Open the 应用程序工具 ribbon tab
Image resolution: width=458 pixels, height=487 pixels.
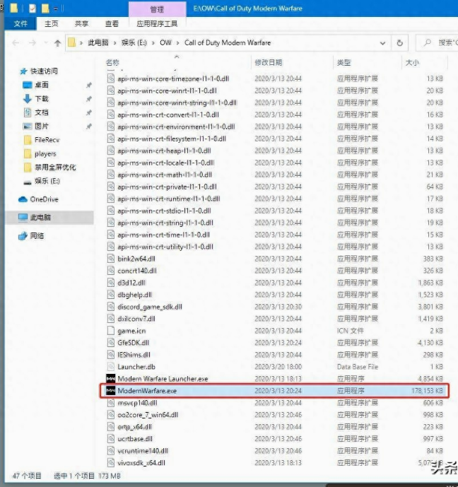coord(157,23)
